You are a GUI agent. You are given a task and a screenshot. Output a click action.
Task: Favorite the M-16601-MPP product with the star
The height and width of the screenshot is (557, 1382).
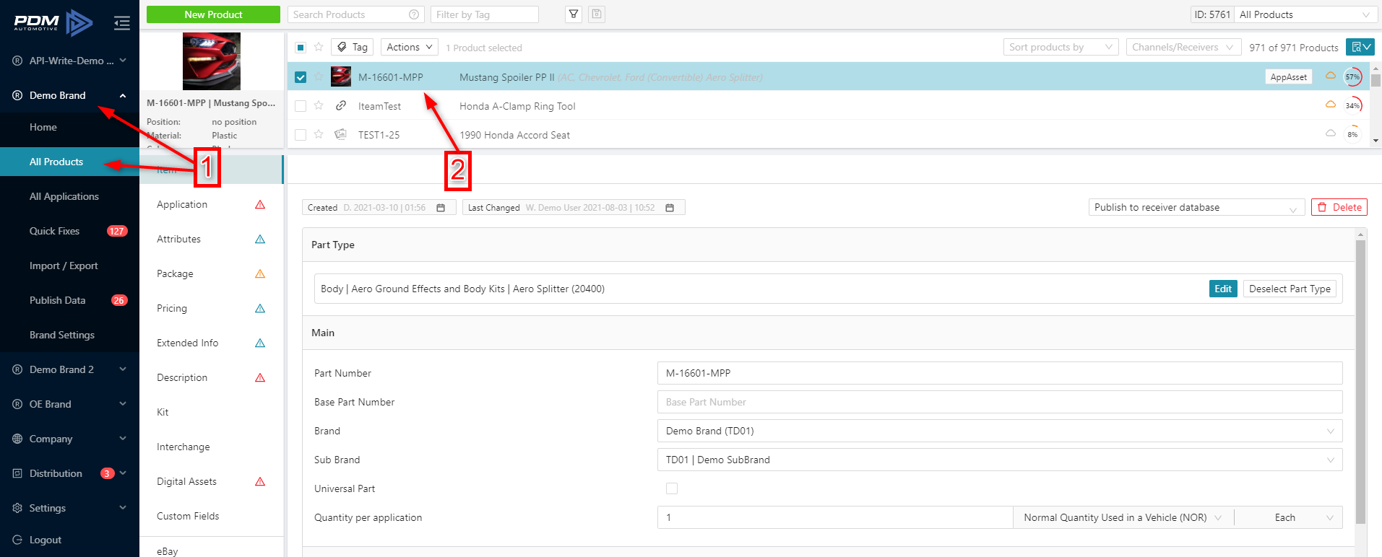coord(319,76)
